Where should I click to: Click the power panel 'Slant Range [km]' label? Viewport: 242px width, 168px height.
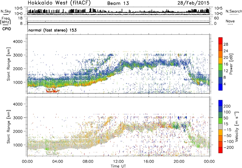[8, 64]
